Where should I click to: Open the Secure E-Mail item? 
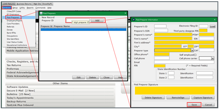[x=21, y=91]
